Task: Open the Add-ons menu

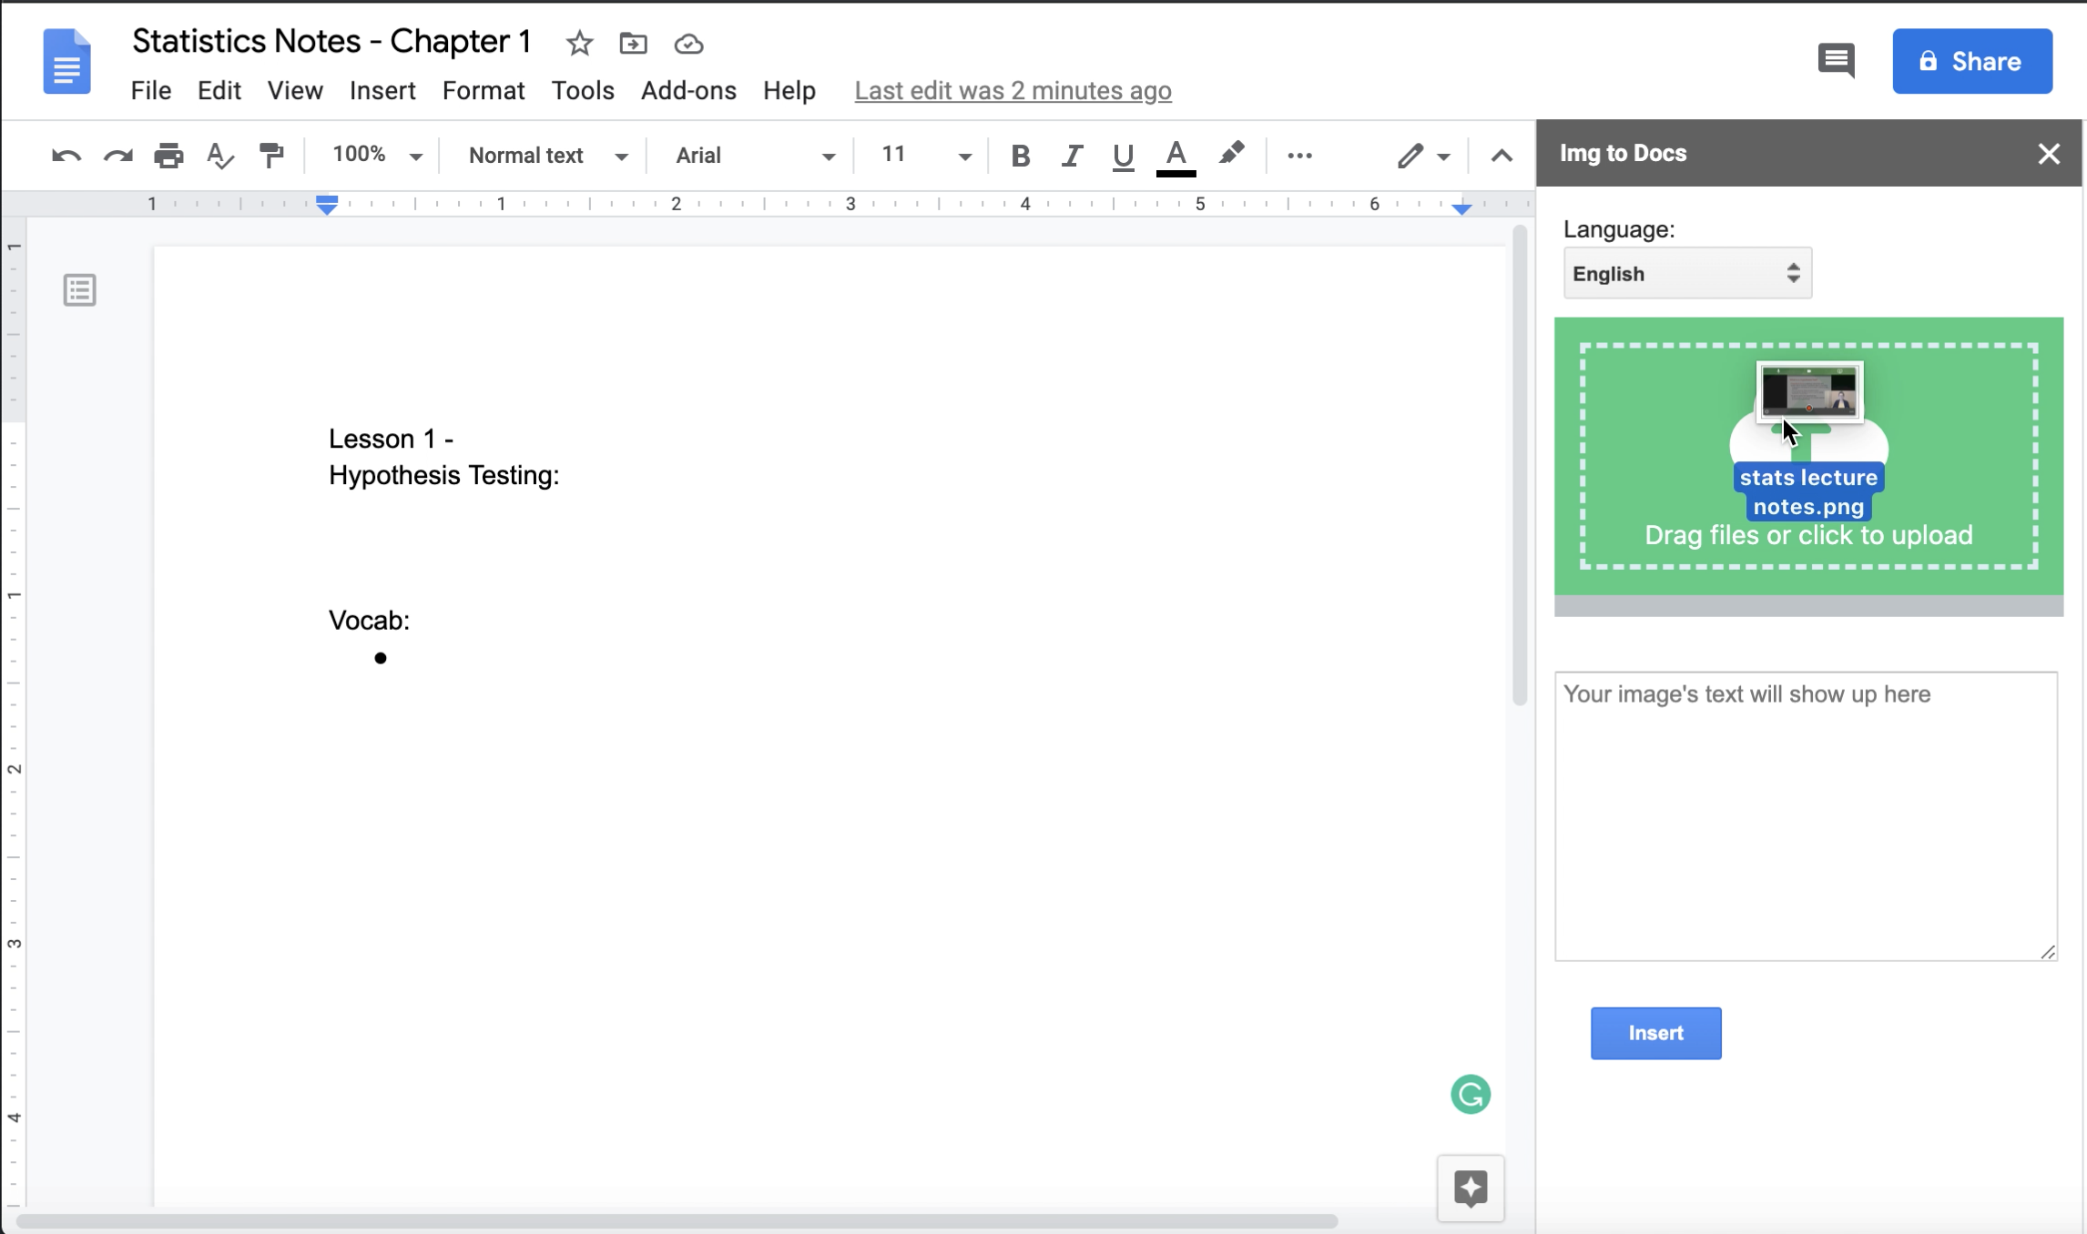Action: coord(687,91)
